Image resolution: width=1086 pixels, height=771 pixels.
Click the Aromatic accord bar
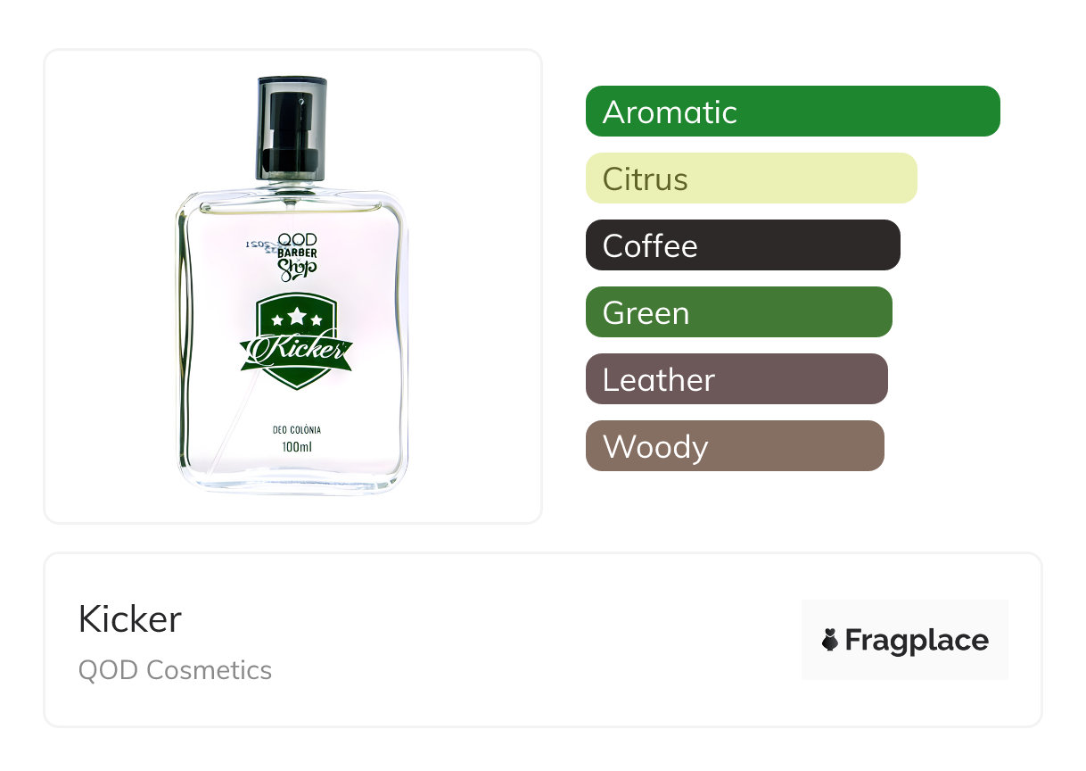tap(793, 112)
